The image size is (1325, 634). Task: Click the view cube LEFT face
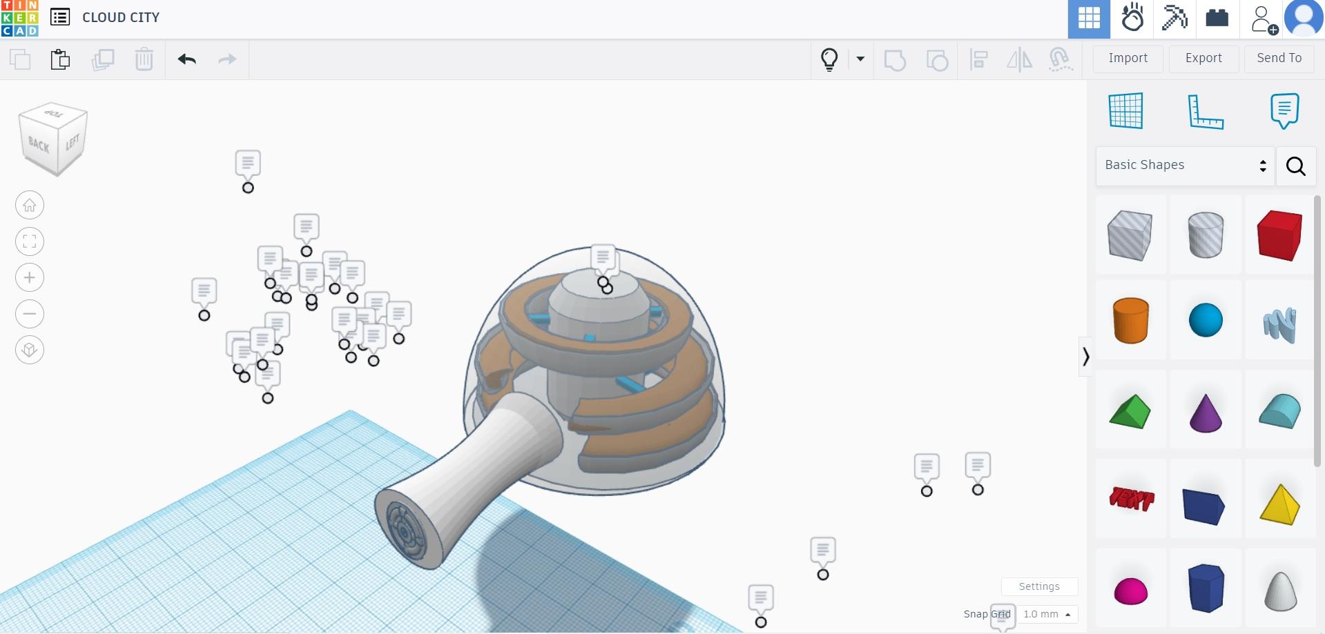pyautogui.click(x=72, y=143)
